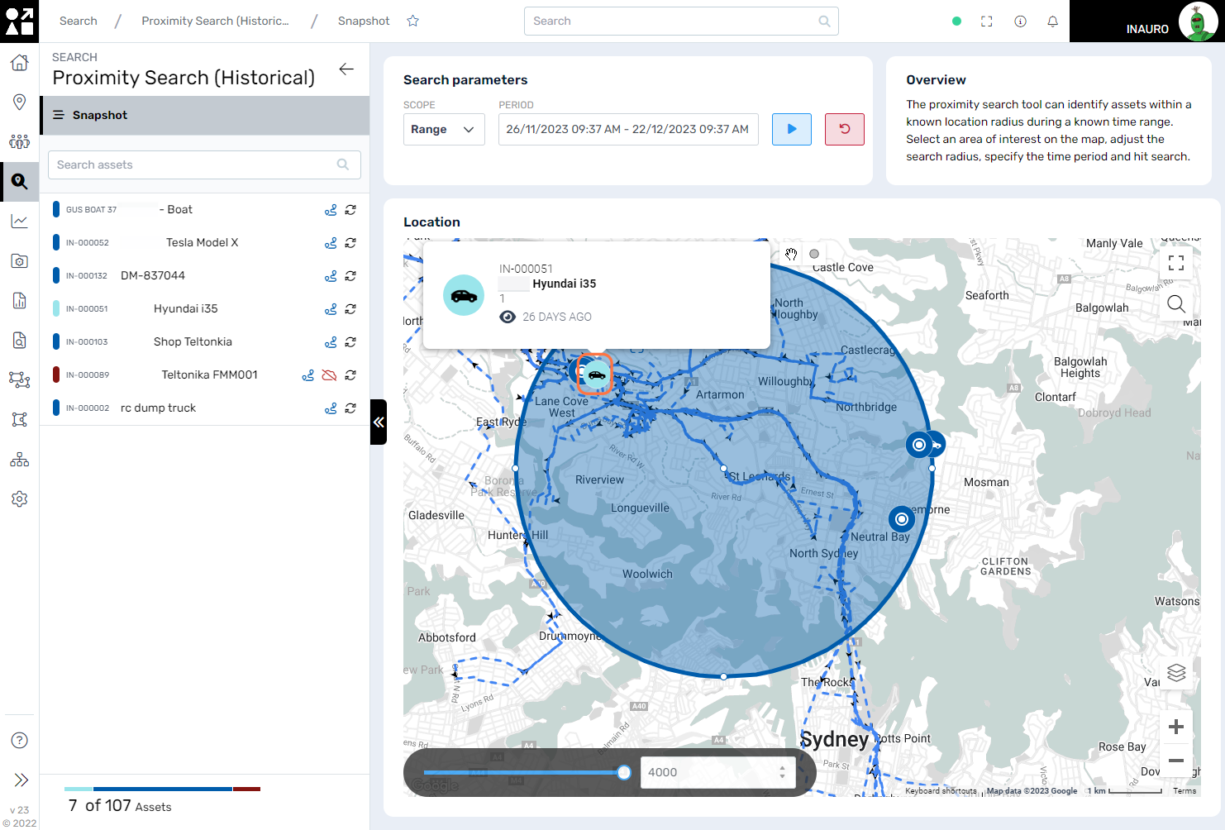This screenshot has width=1225, height=830.
Task: Show route for GUS BOAT 37
Action: click(331, 210)
